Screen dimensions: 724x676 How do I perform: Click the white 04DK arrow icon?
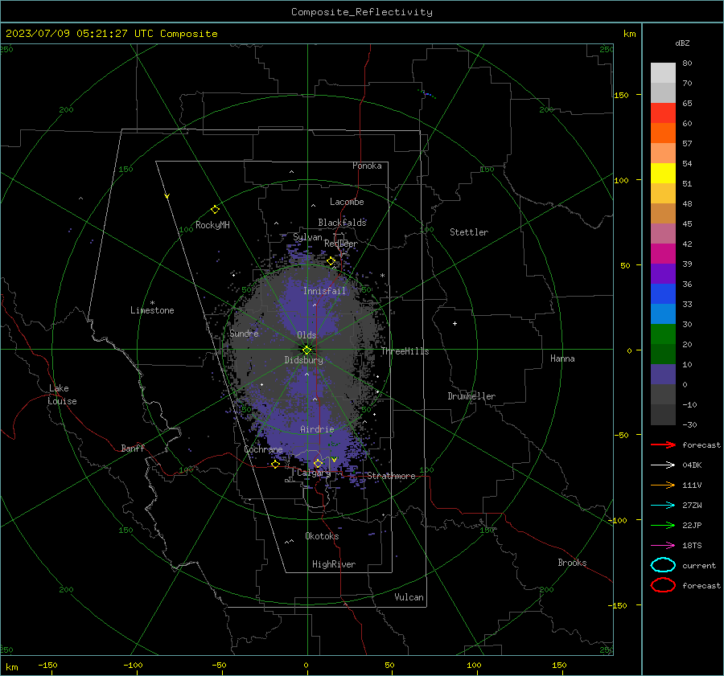click(663, 465)
